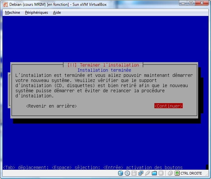Image resolution: width=211 pixels, height=179 pixels.
Task: Click the floppy disk status icon
Action: 134,173
